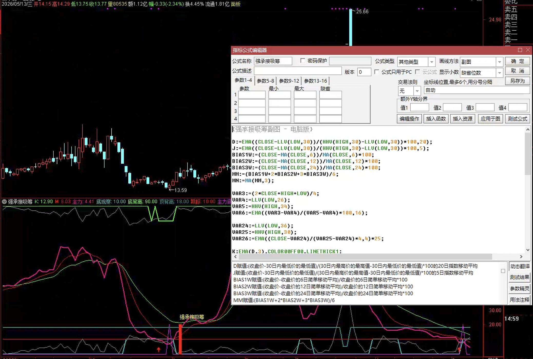Click the 坐标线位置 自动 field
Viewport: 533px width, 359px height.
click(477, 90)
